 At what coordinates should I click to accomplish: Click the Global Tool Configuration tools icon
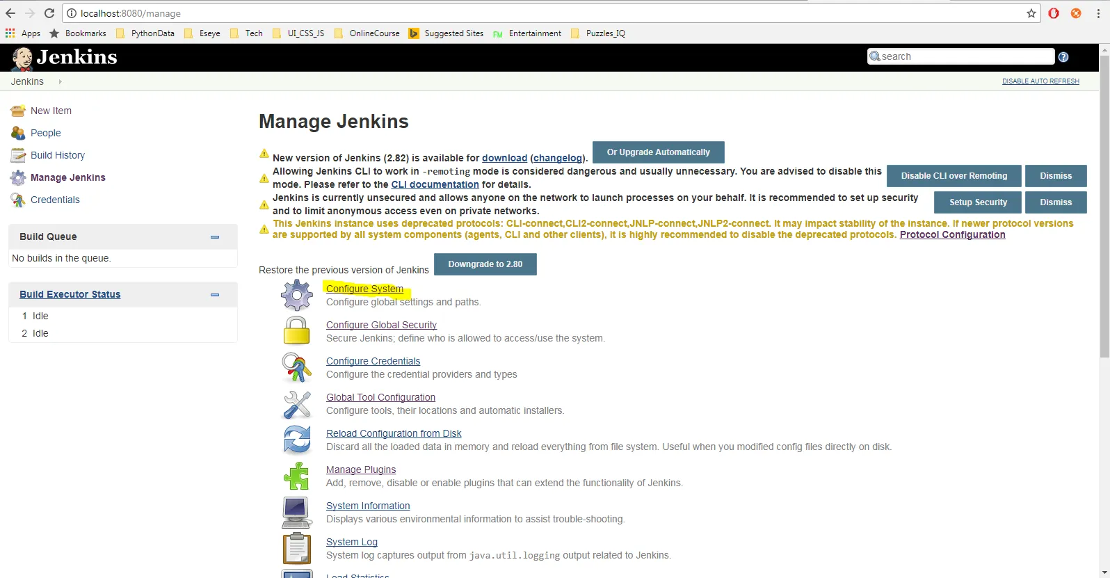[297, 404]
